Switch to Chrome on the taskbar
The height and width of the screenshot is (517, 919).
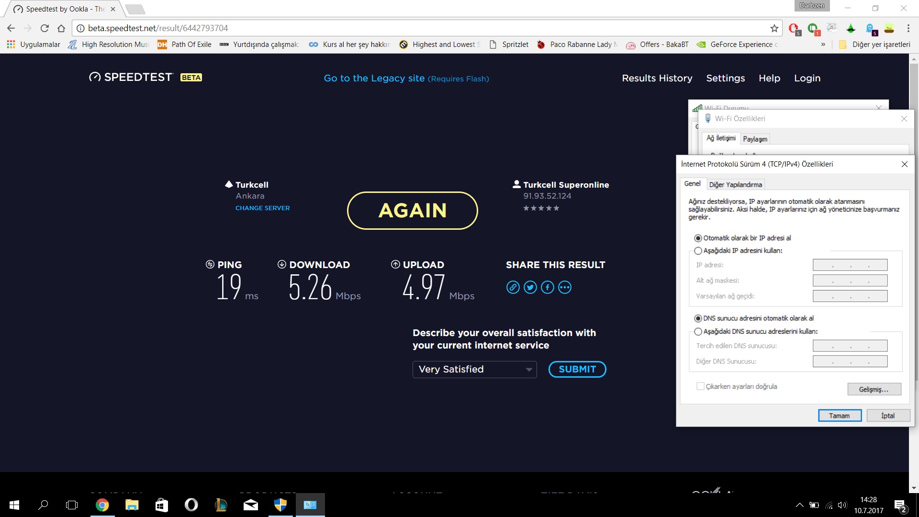point(102,505)
